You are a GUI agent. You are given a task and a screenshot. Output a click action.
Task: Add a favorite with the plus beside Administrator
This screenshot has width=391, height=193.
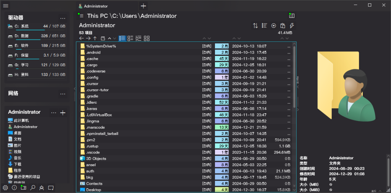(63, 112)
